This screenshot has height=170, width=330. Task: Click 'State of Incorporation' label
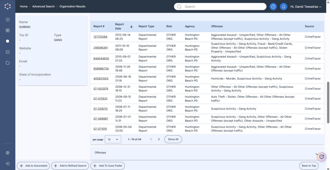35,74
